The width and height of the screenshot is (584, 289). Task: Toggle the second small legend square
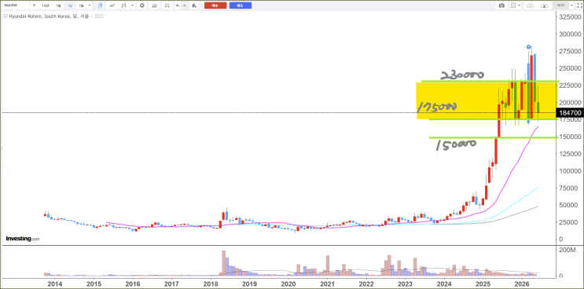[x=101, y=16]
